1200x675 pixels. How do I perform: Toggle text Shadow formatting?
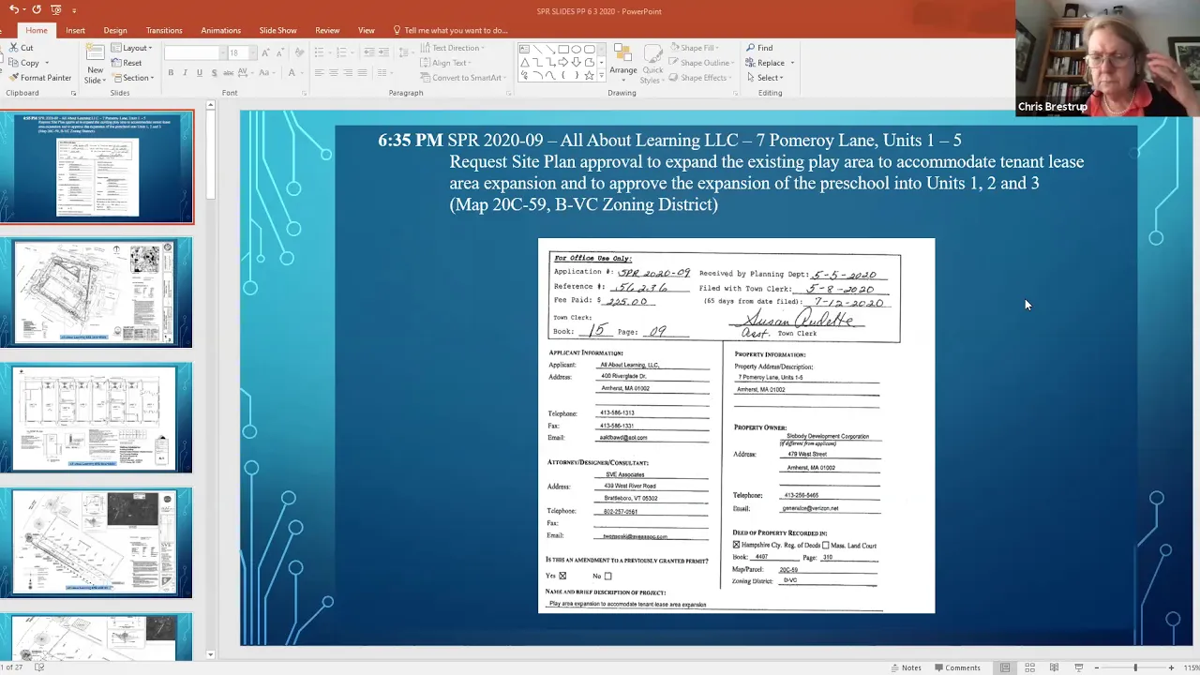point(214,73)
